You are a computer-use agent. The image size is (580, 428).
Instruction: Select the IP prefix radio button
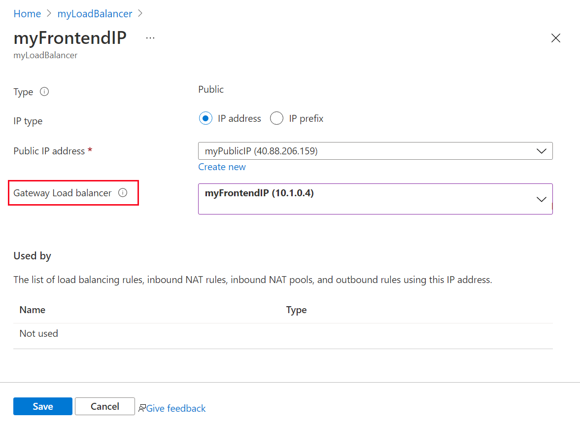[x=277, y=118]
